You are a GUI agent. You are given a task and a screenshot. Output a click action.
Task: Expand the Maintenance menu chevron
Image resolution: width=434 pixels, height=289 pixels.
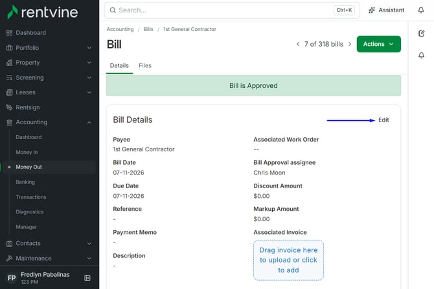89,259
